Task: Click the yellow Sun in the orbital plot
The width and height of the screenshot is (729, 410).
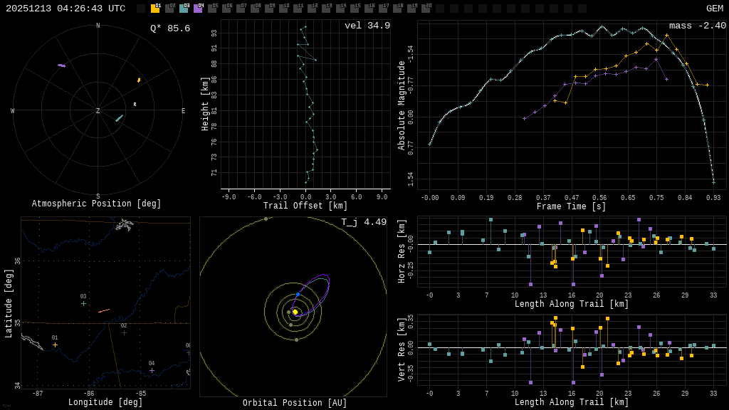Action: click(295, 312)
